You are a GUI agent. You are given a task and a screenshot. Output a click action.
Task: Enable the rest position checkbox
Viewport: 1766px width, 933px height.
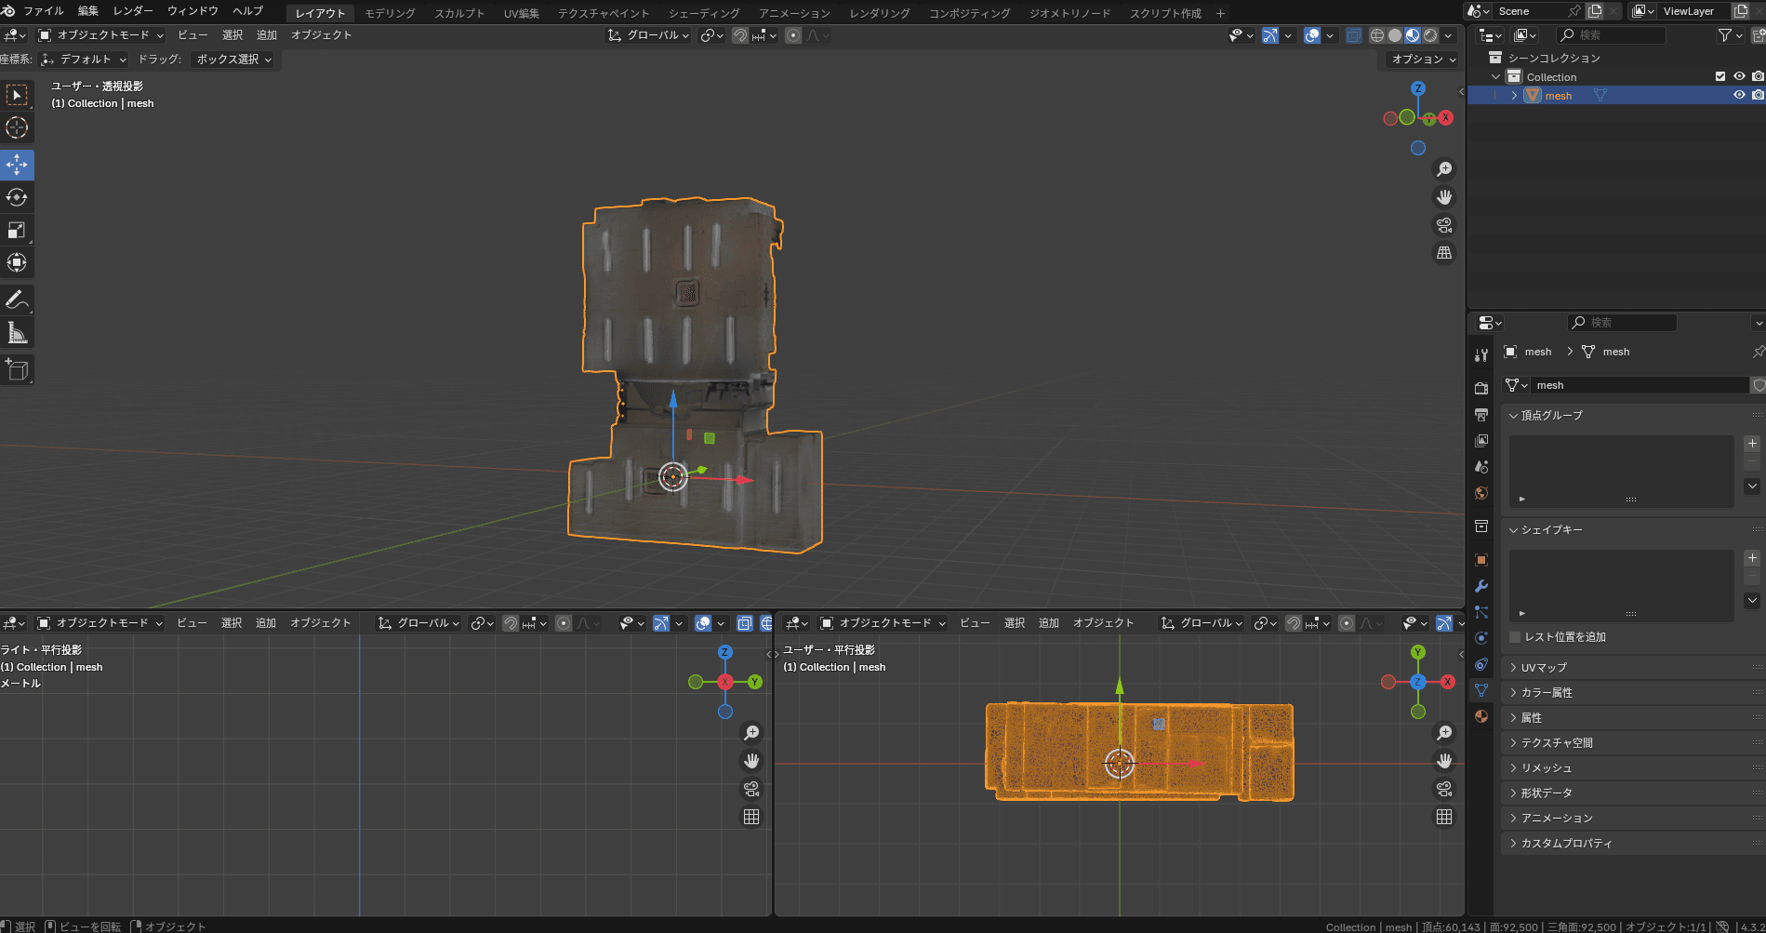pyautogui.click(x=1516, y=637)
